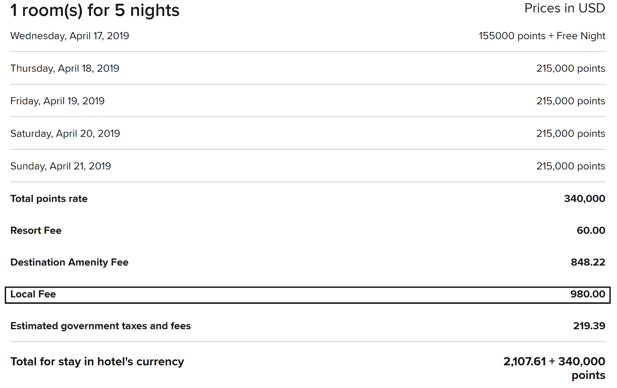Click the 215,000 points value for Saturday
The image size is (617, 388).
[571, 134]
